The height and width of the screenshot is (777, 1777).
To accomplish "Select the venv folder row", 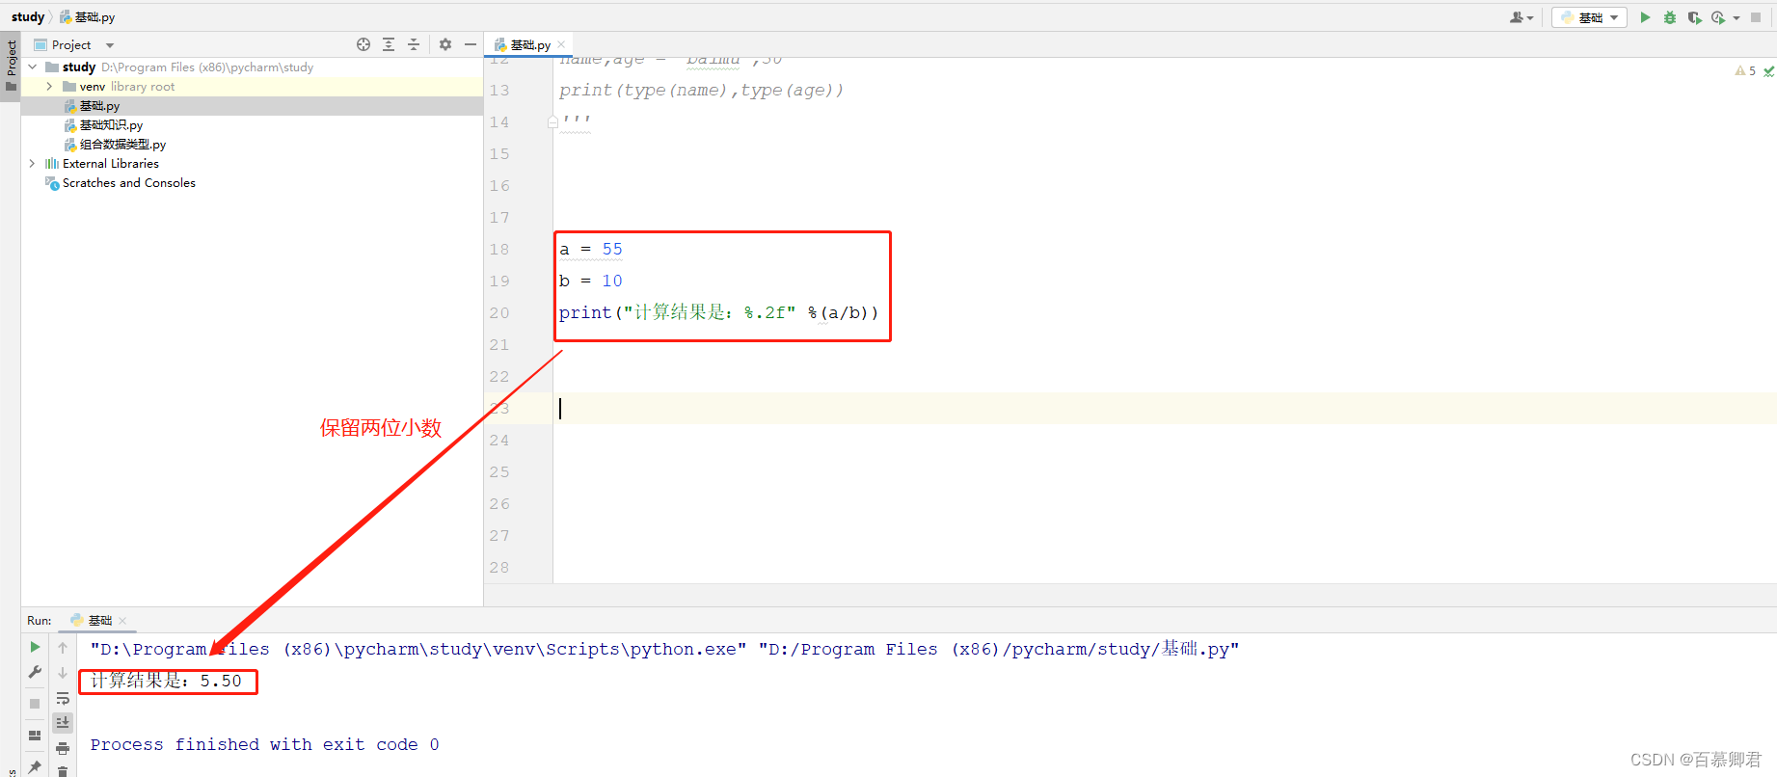I will click(252, 87).
